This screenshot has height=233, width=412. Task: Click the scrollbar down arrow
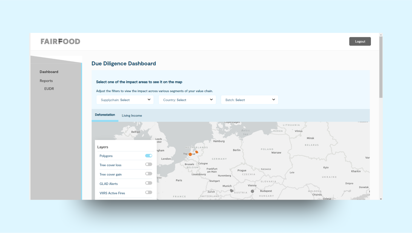coord(381,199)
